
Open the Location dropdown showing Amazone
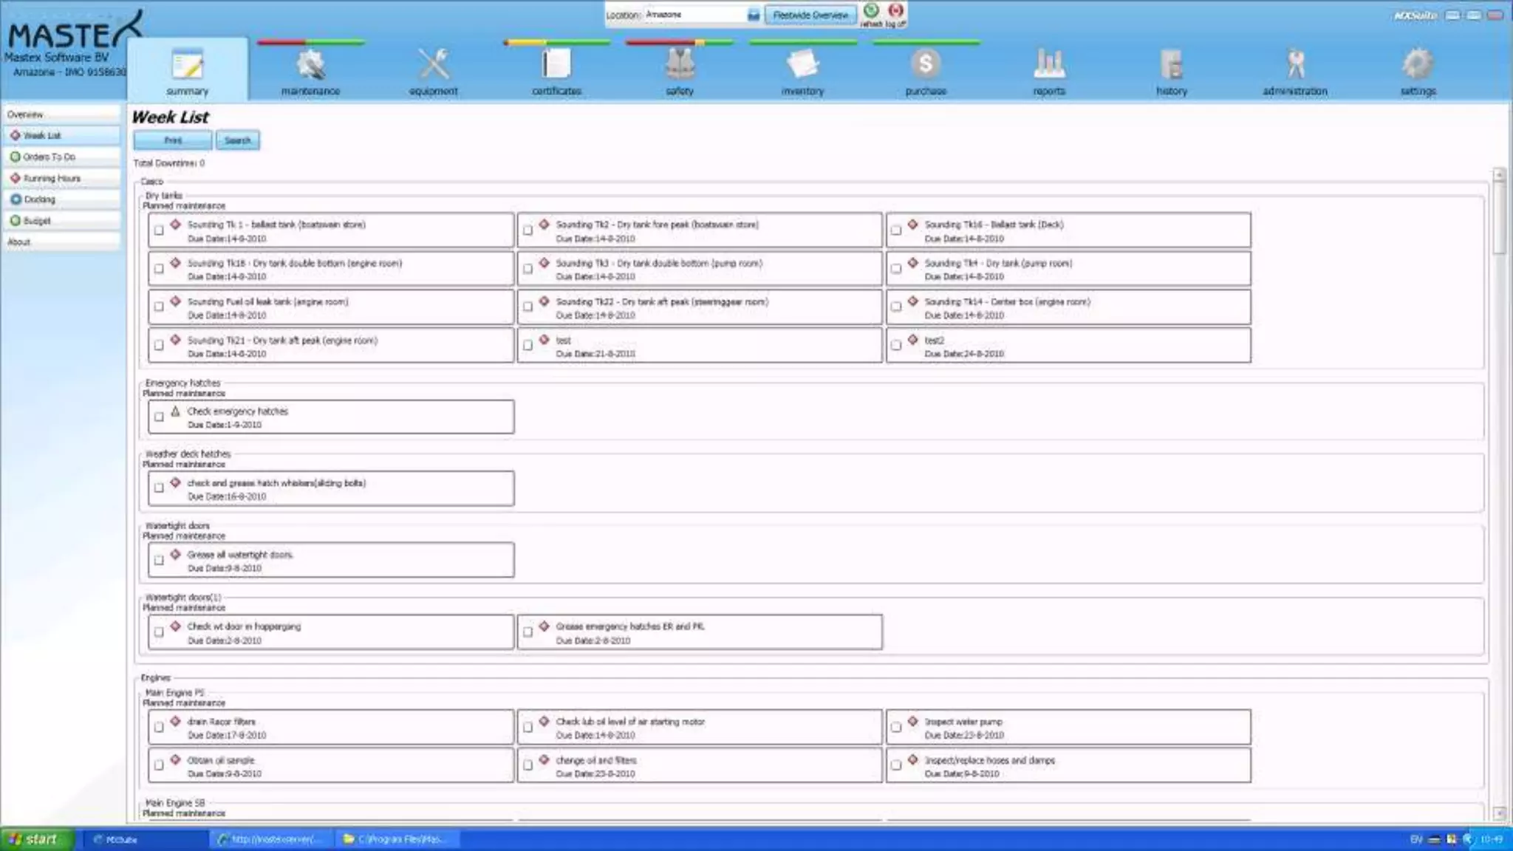click(753, 15)
